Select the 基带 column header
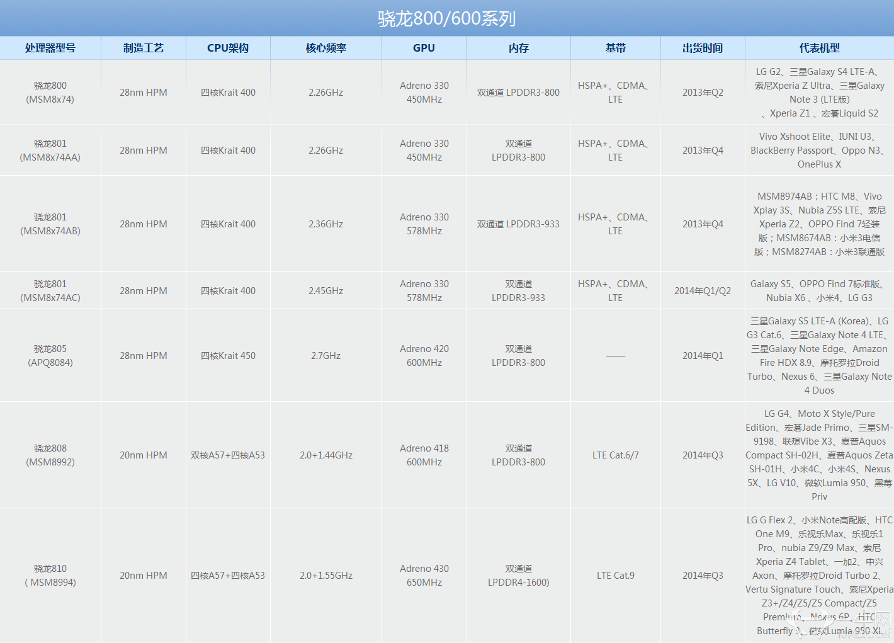 click(616, 48)
